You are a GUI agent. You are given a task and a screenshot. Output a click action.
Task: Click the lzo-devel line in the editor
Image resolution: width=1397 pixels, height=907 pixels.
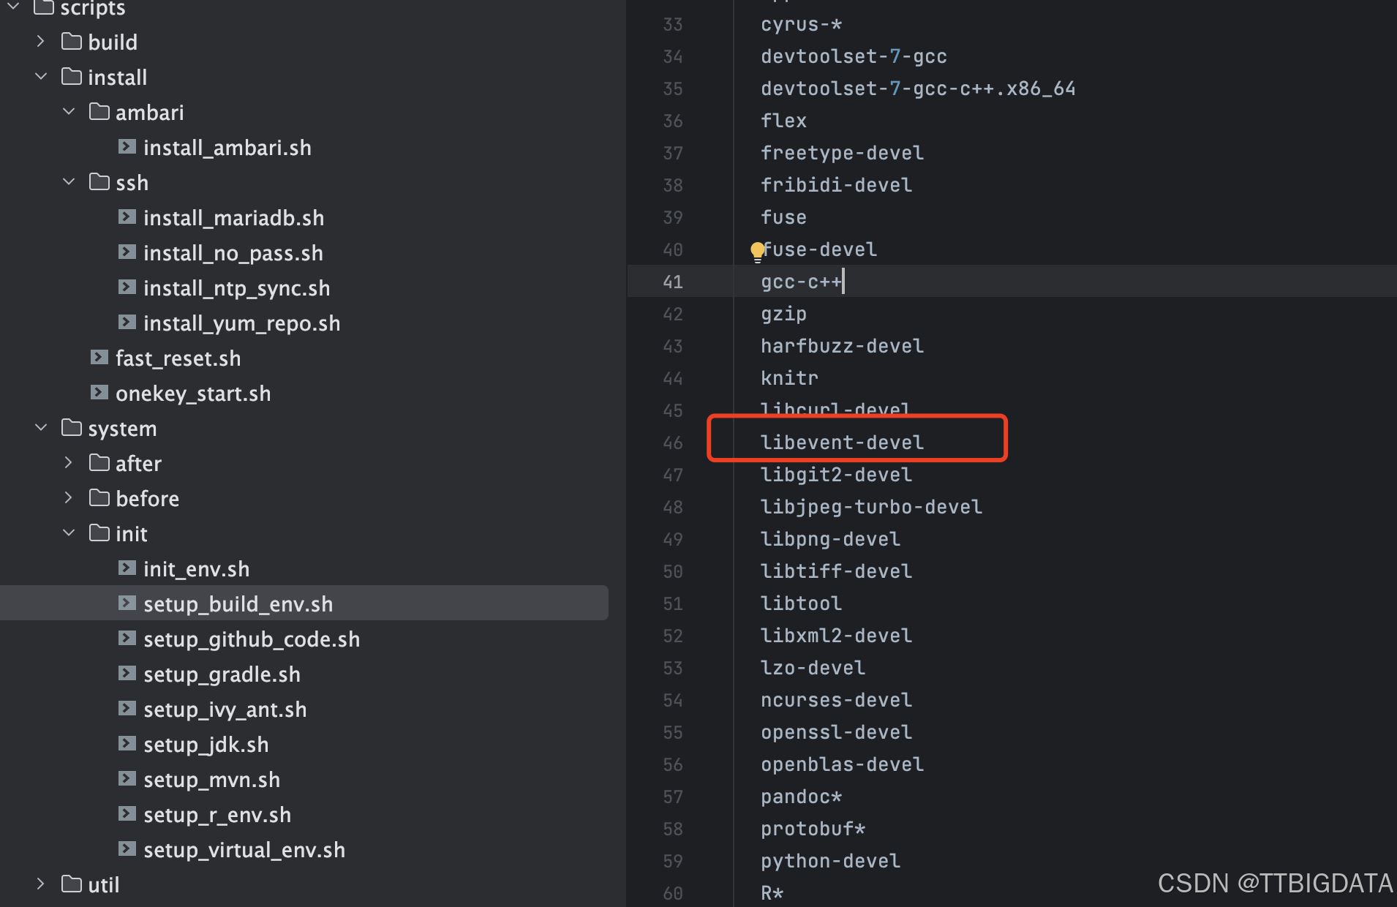click(813, 668)
